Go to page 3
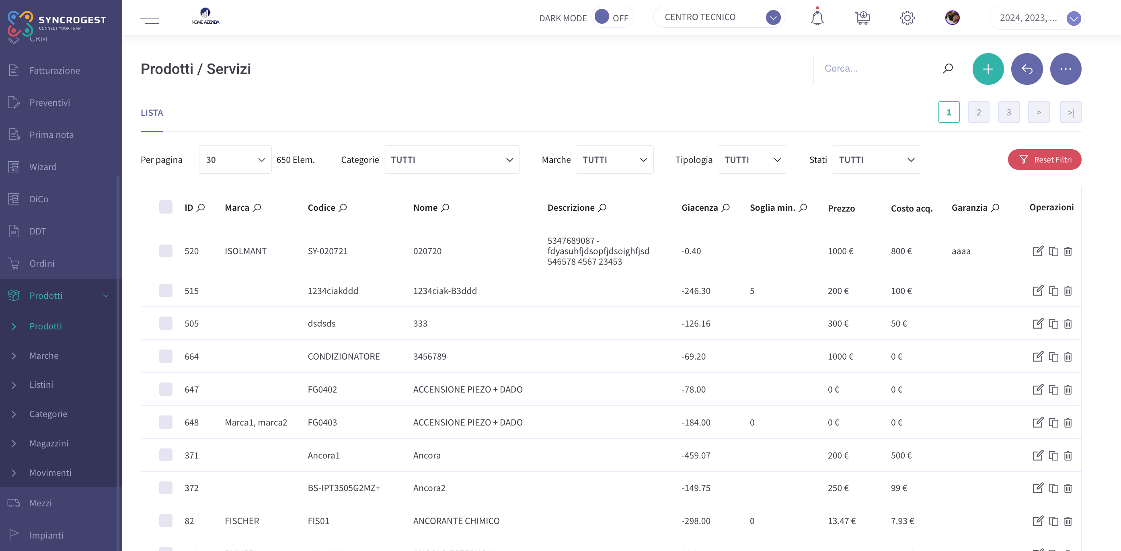 (1009, 112)
